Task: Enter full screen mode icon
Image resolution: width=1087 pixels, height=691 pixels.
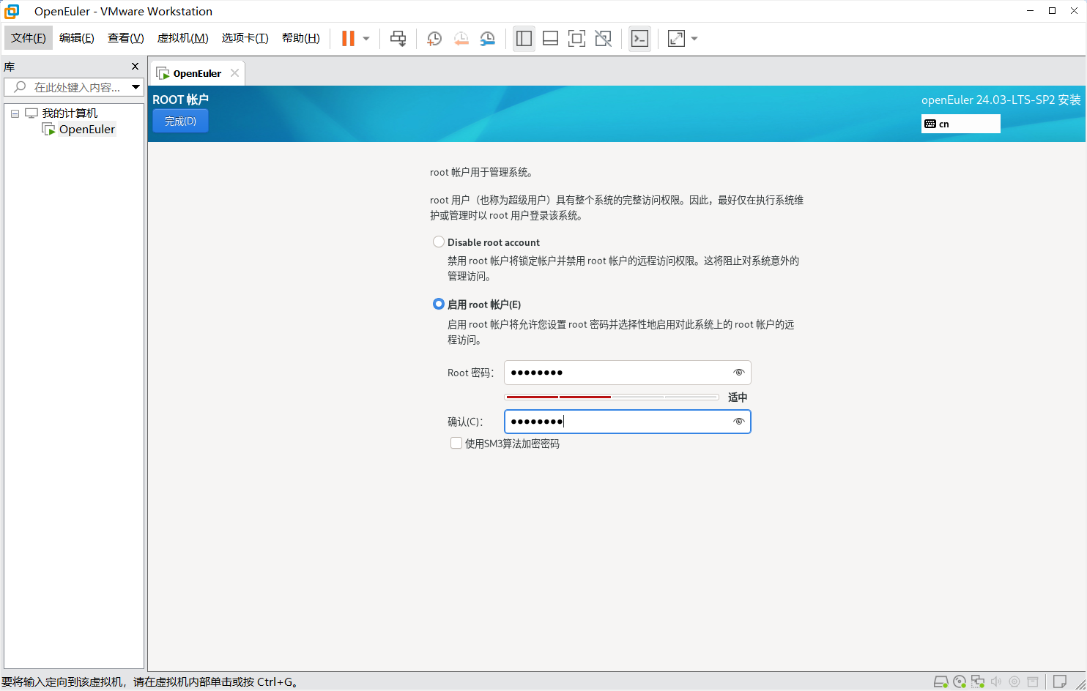Action: click(x=576, y=39)
